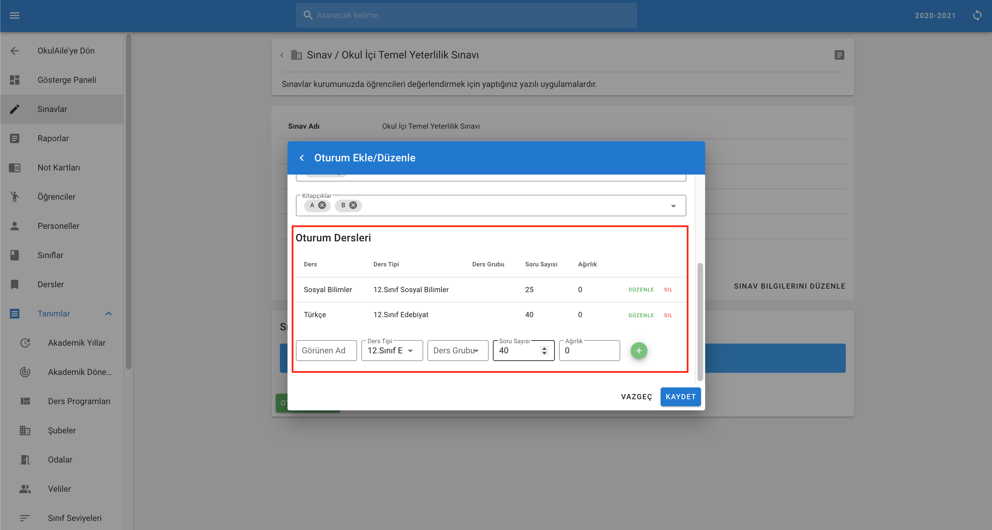The image size is (992, 530).
Task: Open Raporlar menu item
Action: pos(62,138)
